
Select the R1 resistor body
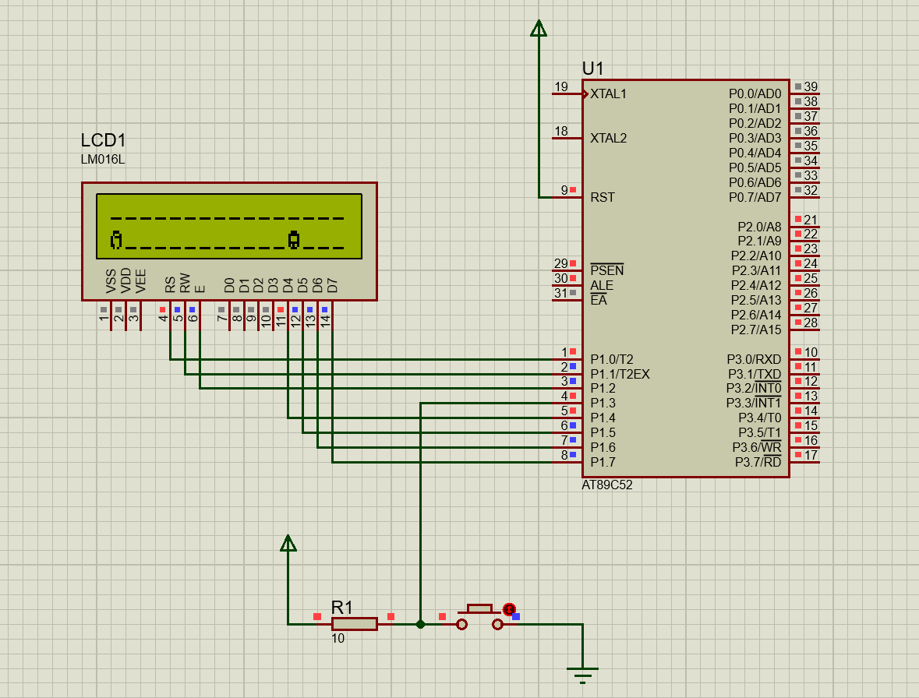pos(354,624)
